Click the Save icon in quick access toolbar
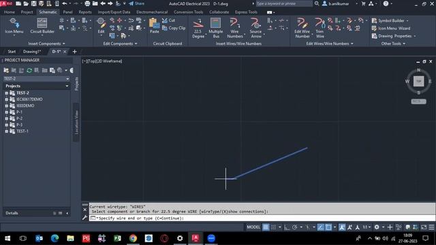Screen dimensions: 436x245 click(33, 3)
